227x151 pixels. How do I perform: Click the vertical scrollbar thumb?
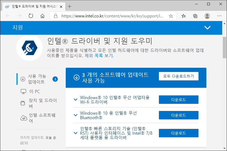224,47
